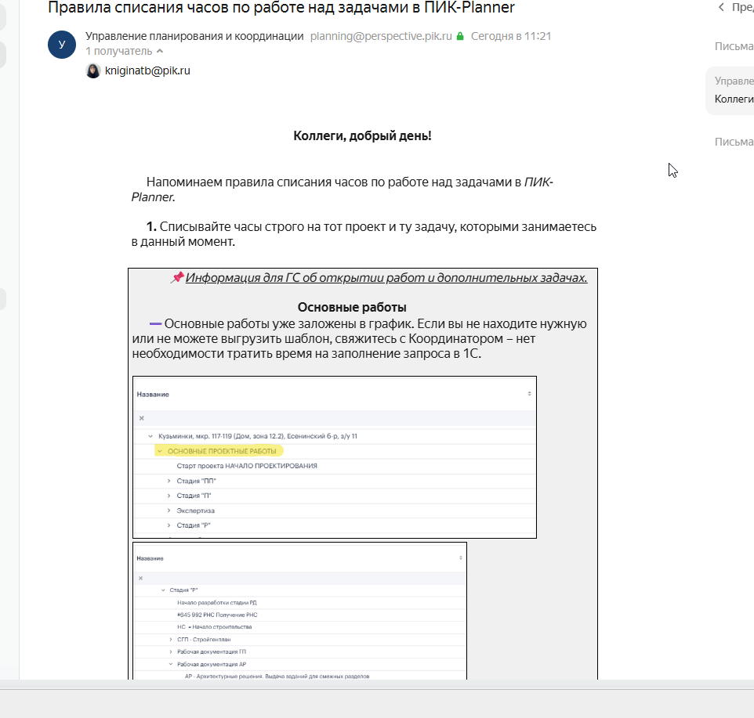Click row 'АР - Архитектурные решения. Выдача заданий'
Screen dimensions: 754x718
point(277,677)
